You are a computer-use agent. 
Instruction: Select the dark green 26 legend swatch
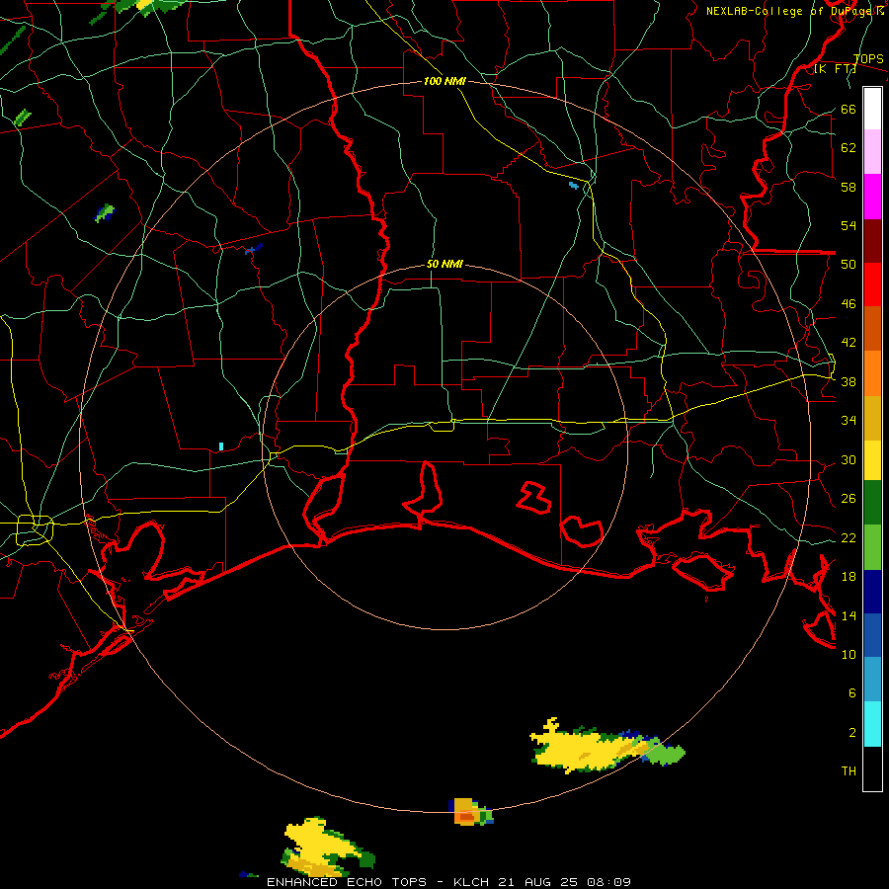pos(872,503)
